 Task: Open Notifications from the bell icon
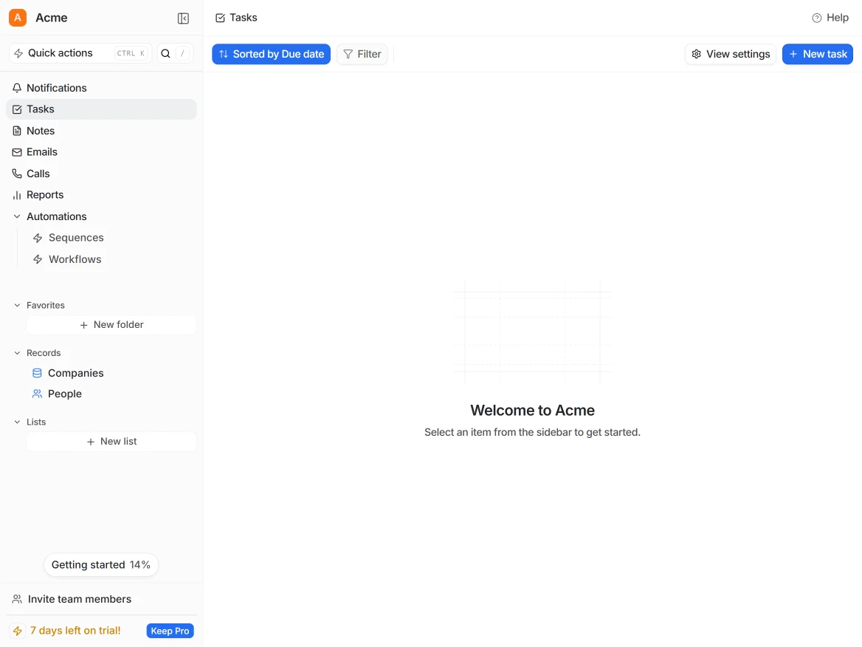click(18, 88)
